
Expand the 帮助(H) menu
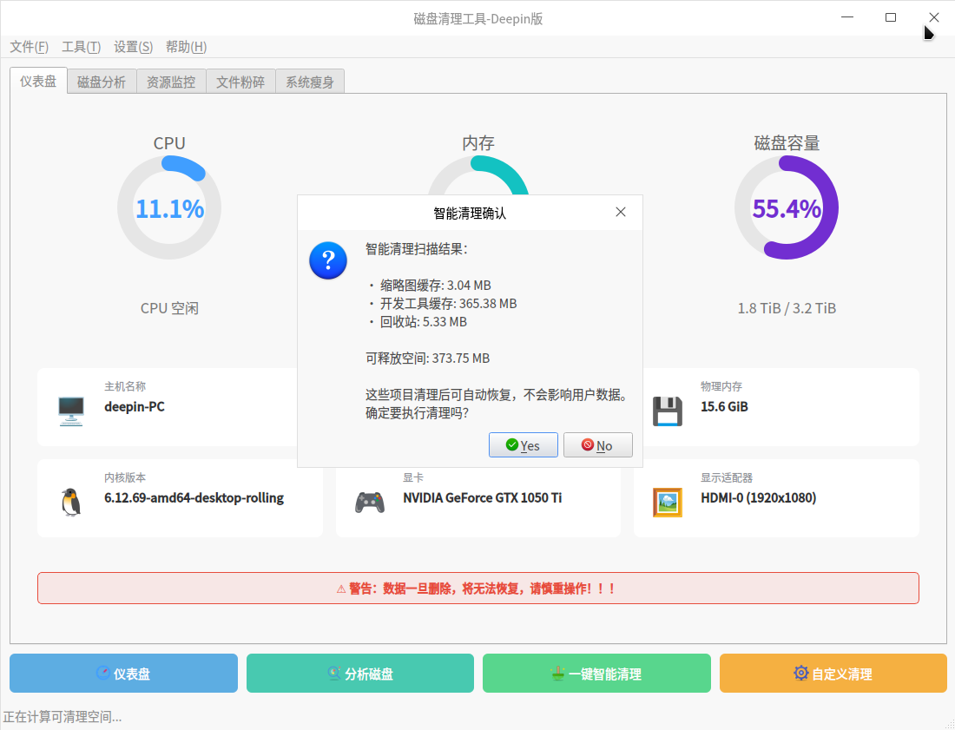click(186, 47)
